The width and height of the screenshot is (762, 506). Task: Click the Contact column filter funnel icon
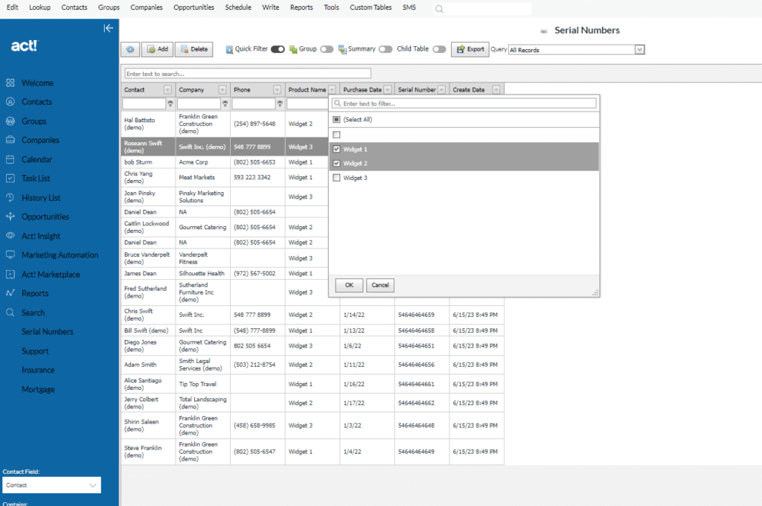pyautogui.click(x=170, y=103)
